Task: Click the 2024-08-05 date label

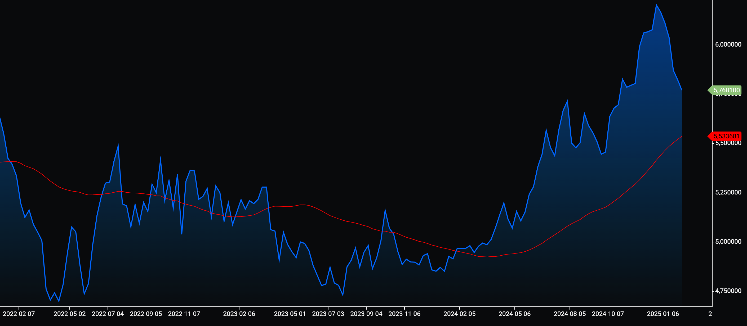Action: click(570, 314)
